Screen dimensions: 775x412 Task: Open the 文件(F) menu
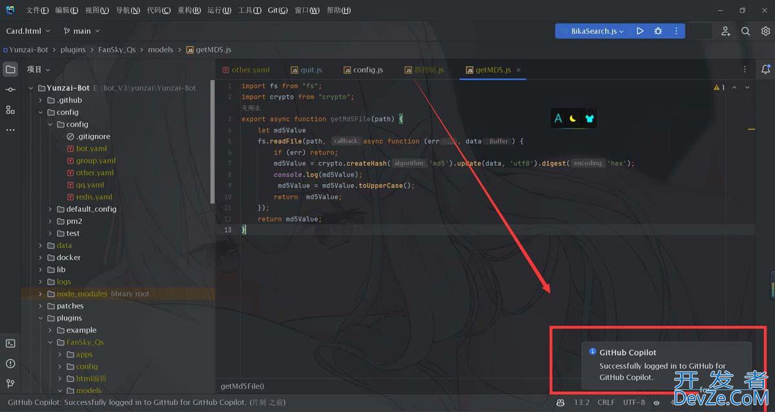37,10
